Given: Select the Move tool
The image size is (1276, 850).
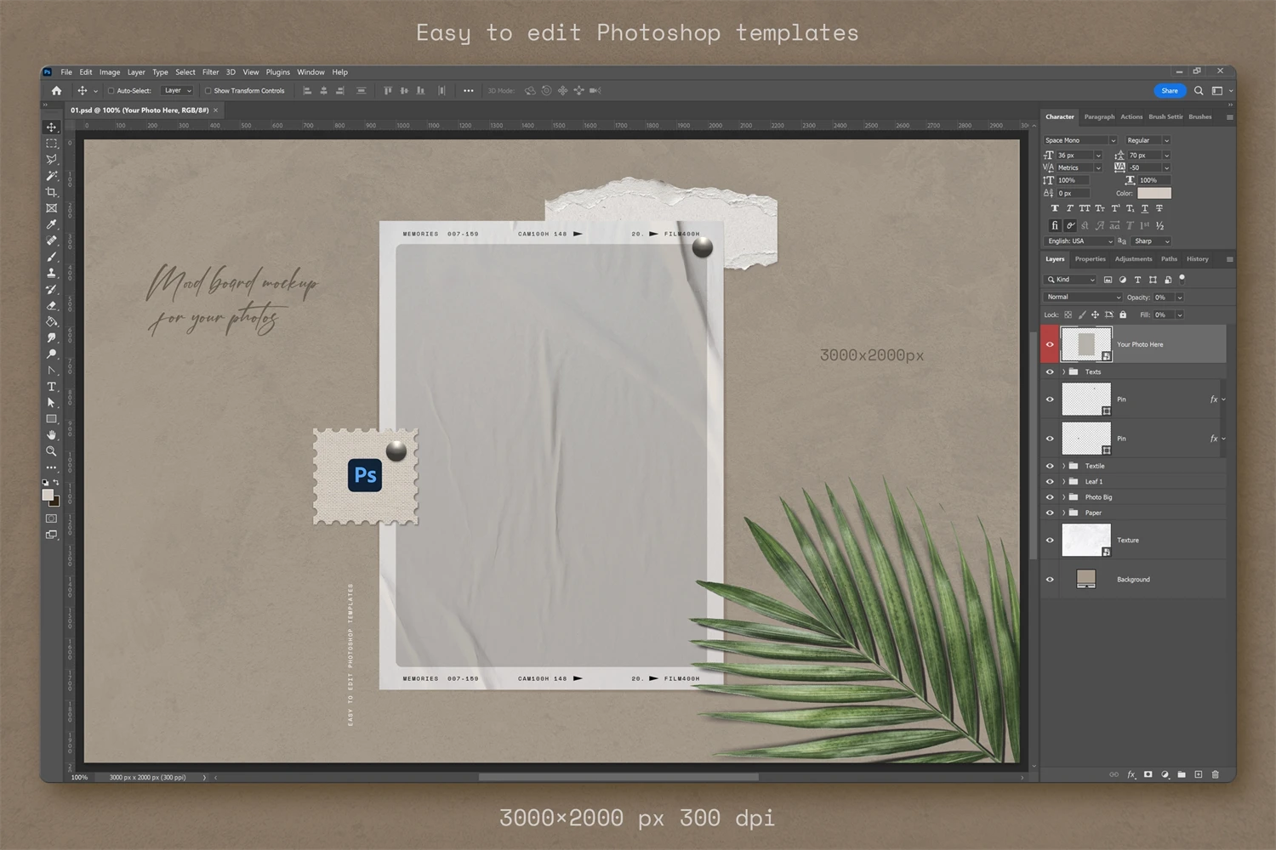Looking at the screenshot, I should [x=52, y=127].
